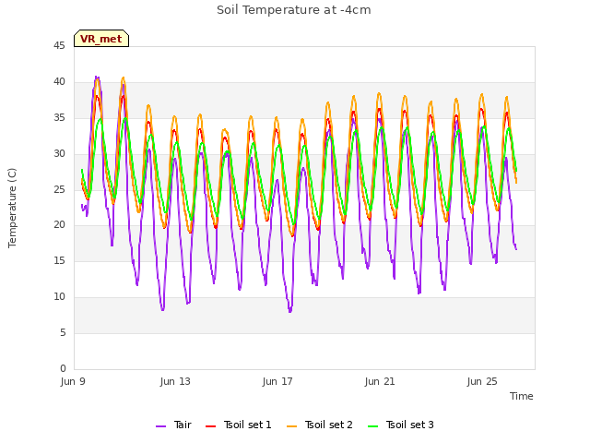Click the 15 y-axis tick value
The height and width of the screenshot is (443, 590).
(x=59, y=260)
